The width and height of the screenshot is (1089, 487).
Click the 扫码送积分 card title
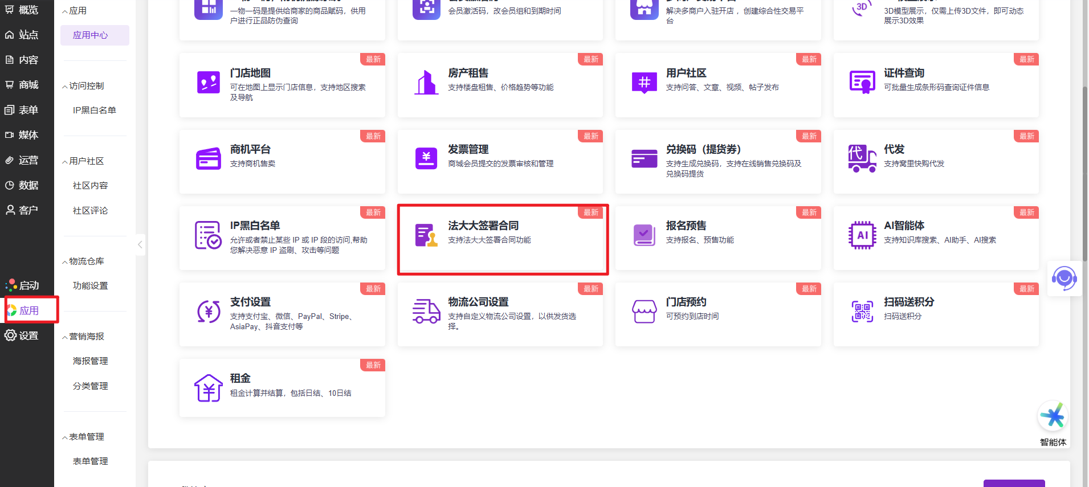[909, 302]
